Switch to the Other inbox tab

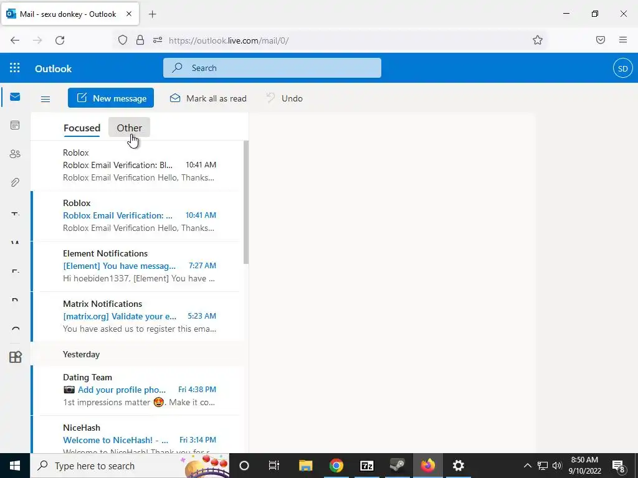(x=130, y=128)
